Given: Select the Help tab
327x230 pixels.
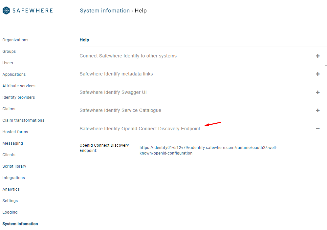Looking at the screenshot, I should [84, 40].
